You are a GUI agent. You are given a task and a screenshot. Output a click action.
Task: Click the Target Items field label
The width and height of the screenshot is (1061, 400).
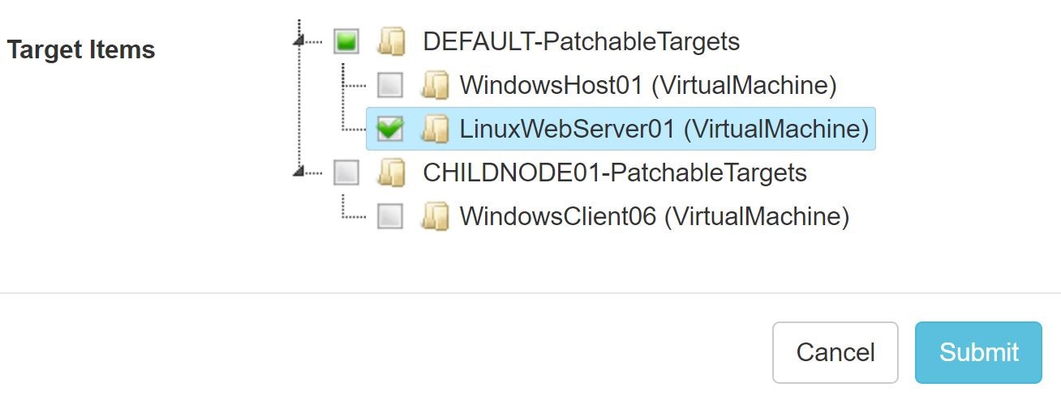point(81,50)
